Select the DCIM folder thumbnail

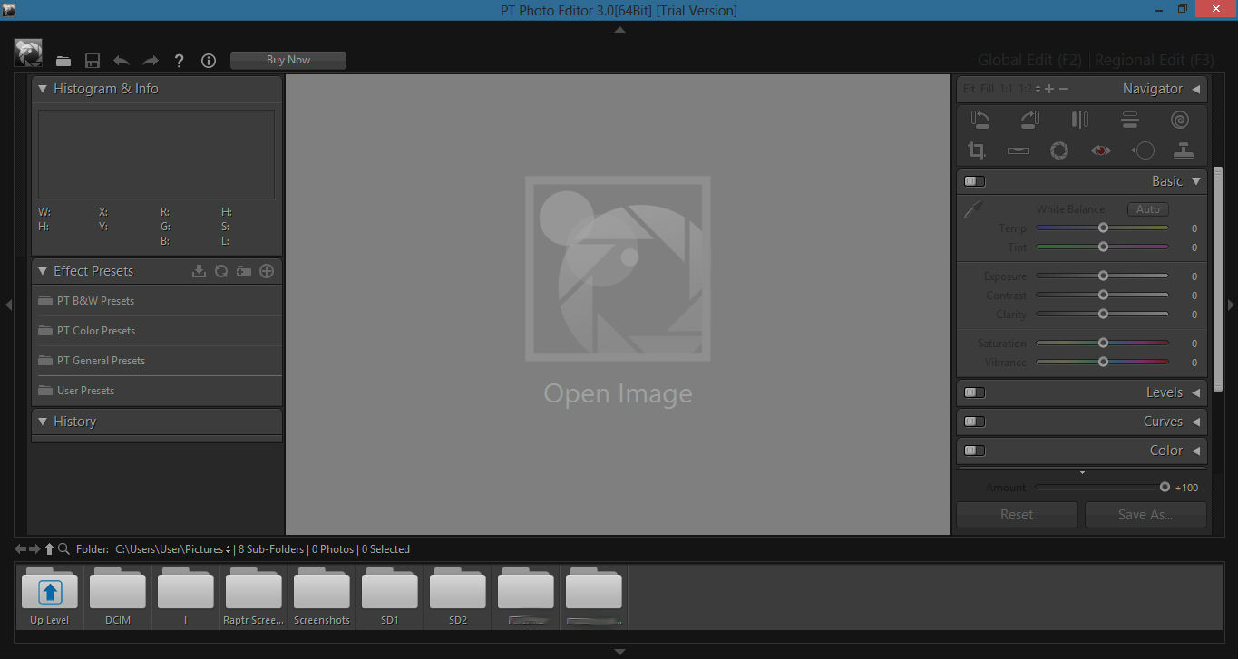click(x=118, y=597)
